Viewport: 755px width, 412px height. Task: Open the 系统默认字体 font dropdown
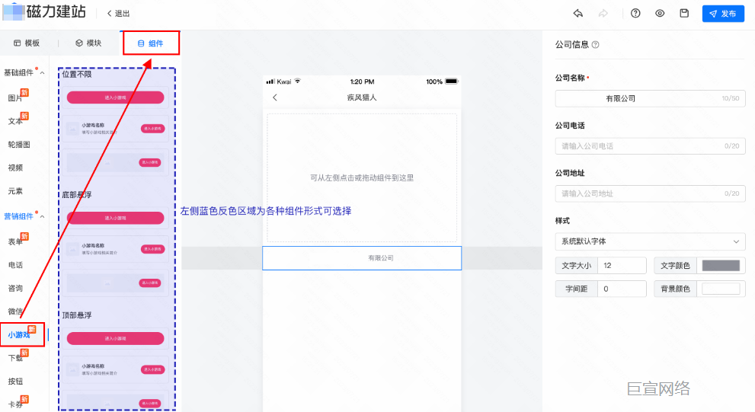point(650,241)
